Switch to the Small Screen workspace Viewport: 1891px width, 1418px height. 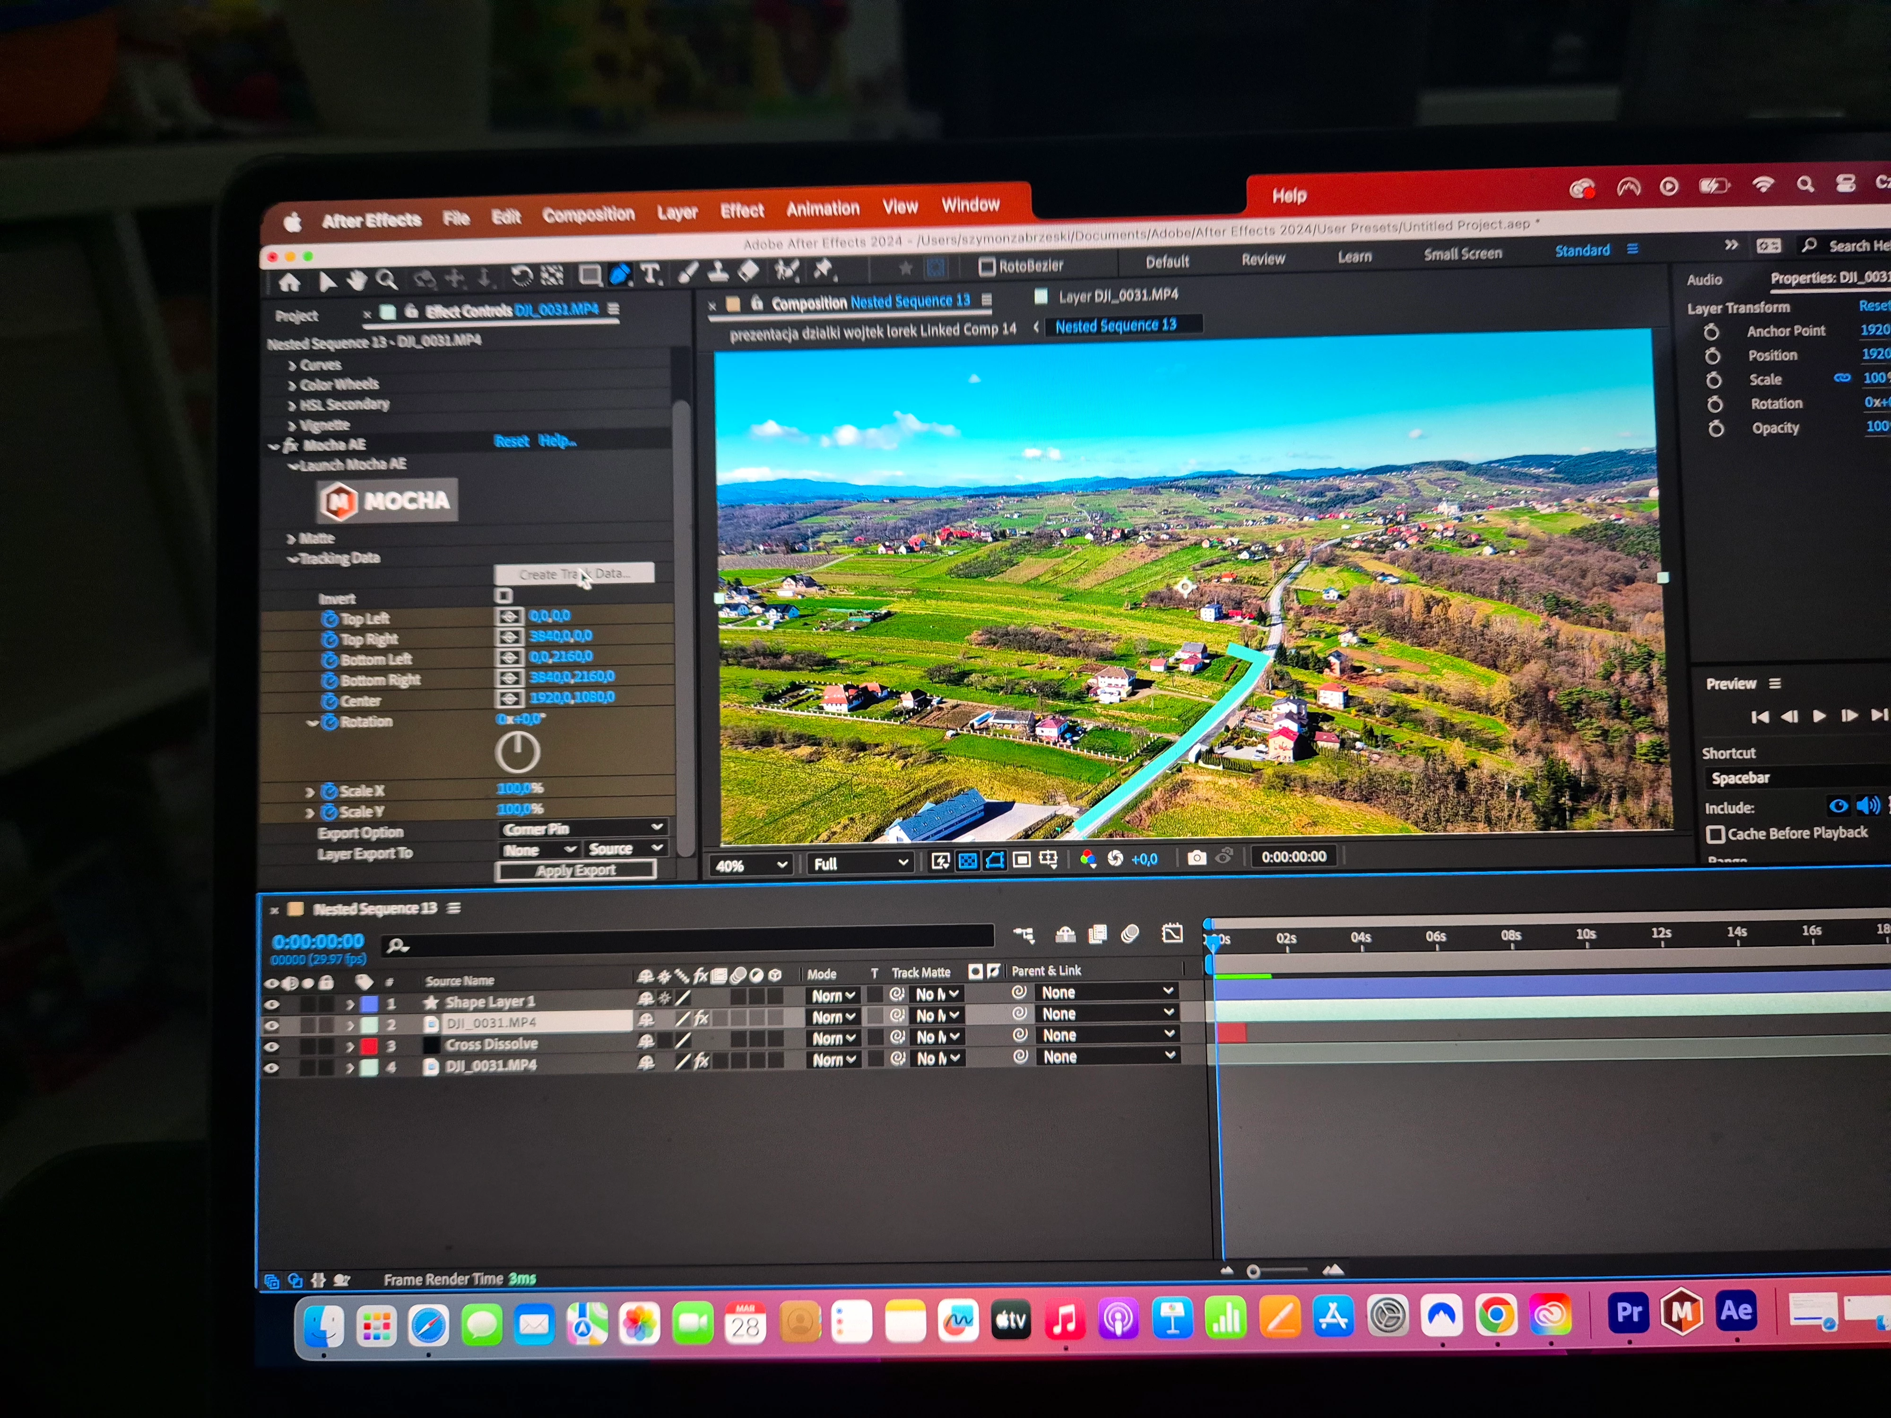(x=1462, y=254)
